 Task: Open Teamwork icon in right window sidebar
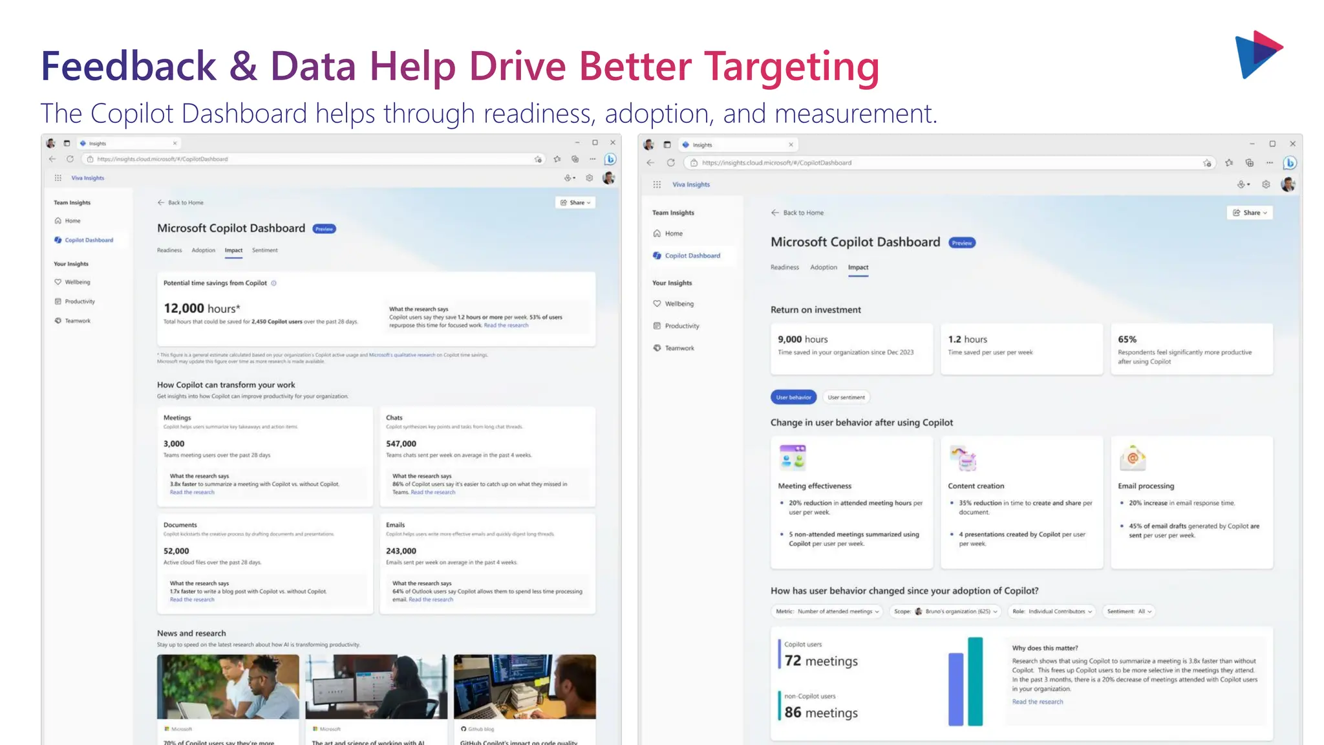(657, 348)
